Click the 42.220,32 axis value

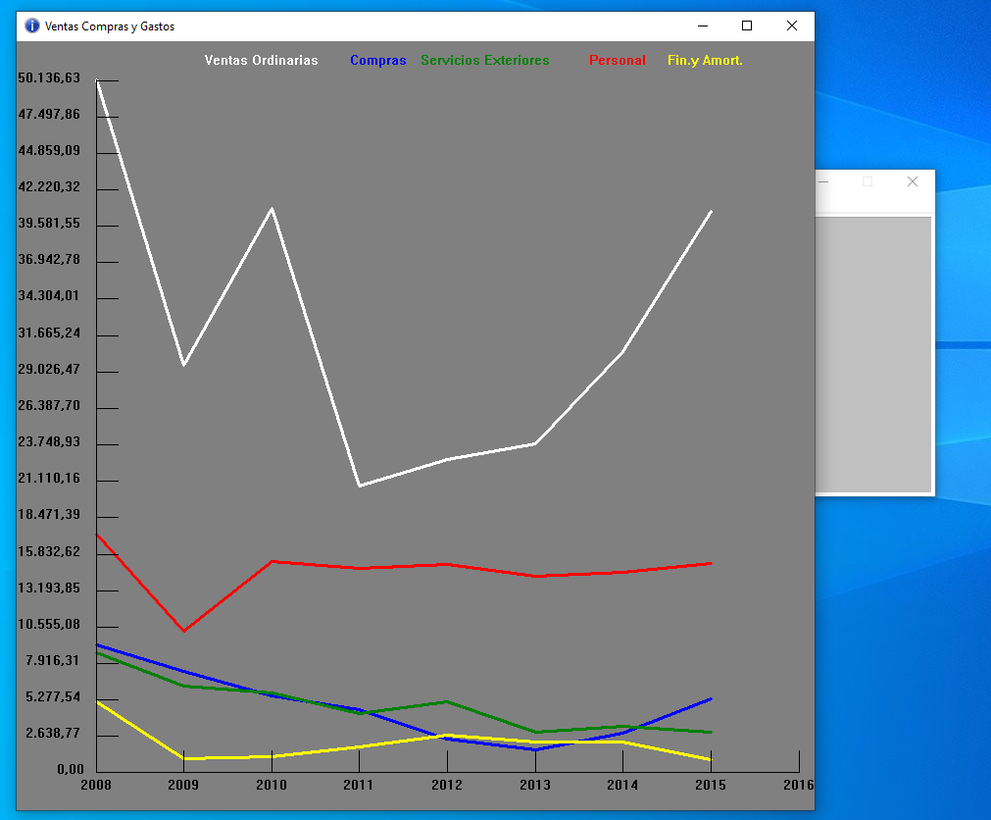pos(49,187)
